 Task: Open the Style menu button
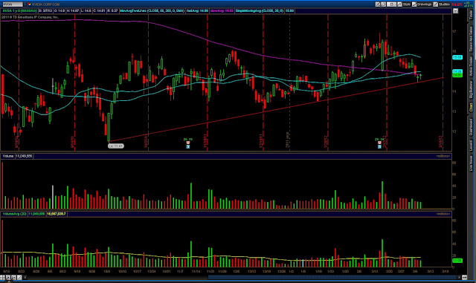407,4
